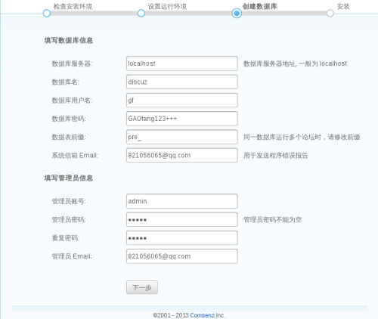
Task: Click the 数据库用户名: label
Action: click(x=72, y=101)
